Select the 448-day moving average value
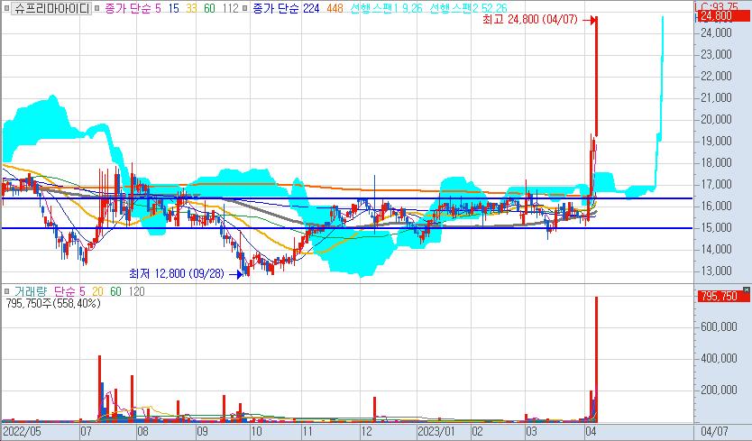 click(335, 8)
